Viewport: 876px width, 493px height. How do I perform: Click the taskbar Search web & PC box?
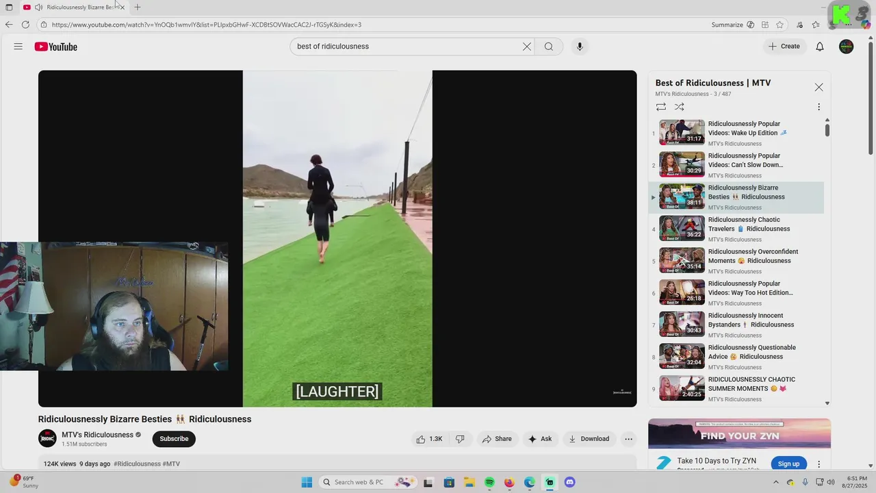pos(368,482)
